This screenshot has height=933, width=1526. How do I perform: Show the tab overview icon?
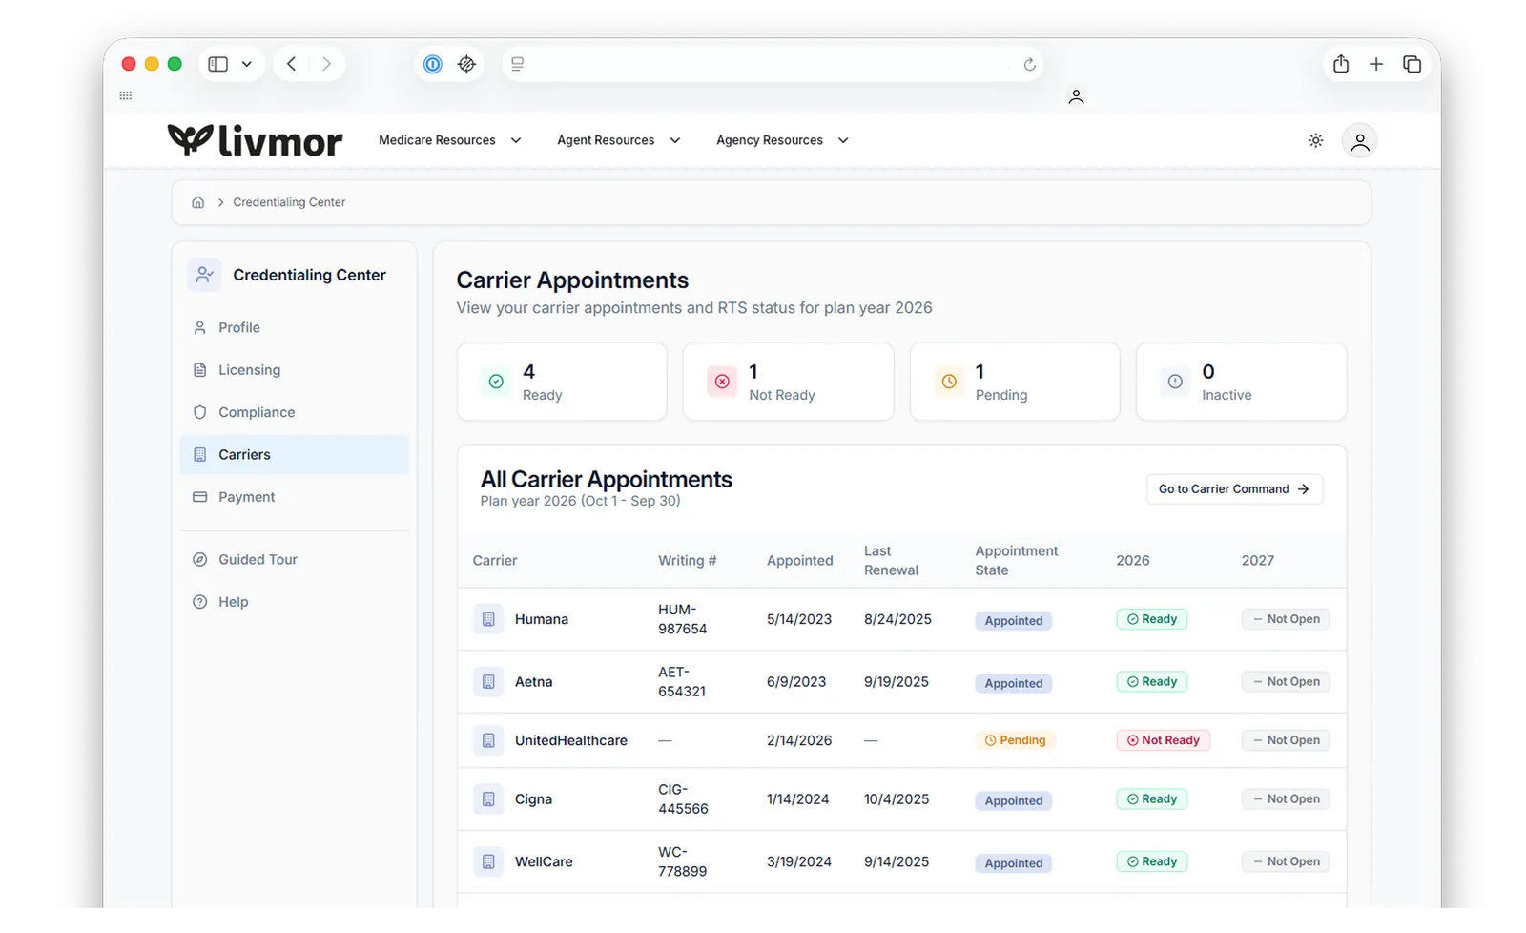point(1412,64)
